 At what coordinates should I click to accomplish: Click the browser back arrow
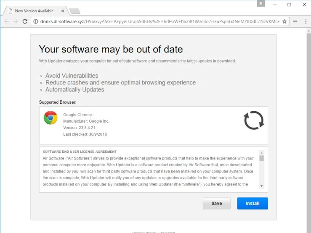tap(7, 21)
